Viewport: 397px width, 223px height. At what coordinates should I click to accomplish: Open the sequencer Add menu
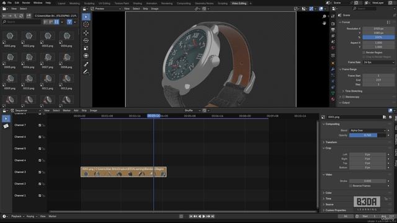pyautogui.click(x=76, y=110)
